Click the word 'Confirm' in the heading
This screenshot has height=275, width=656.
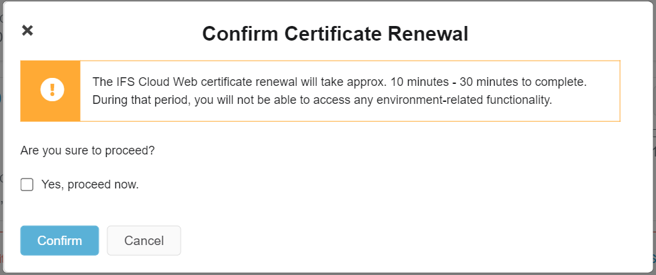point(240,34)
